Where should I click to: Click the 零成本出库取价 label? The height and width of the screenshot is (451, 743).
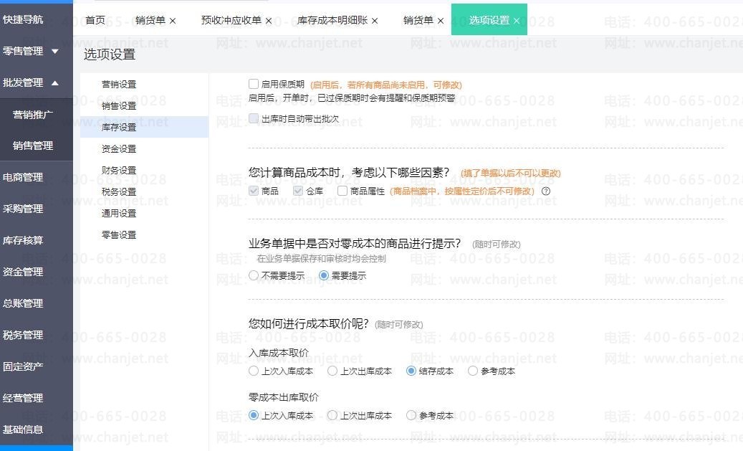coord(283,397)
